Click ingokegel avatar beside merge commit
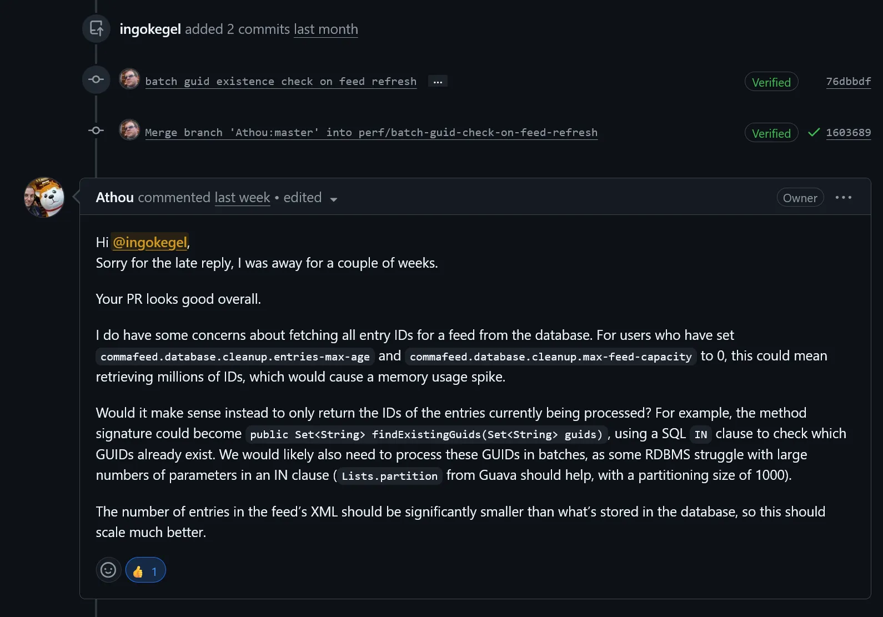Screen dimensions: 883x617 [x=129, y=131]
